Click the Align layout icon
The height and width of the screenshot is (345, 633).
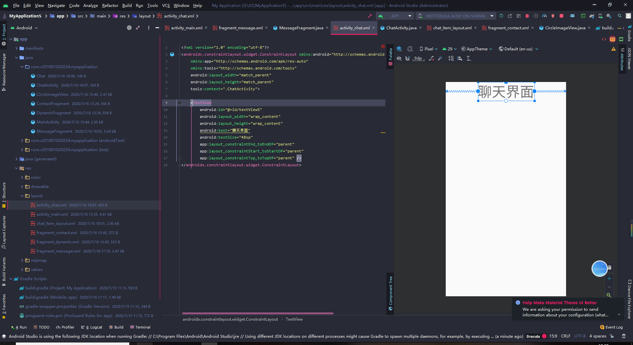click(460, 58)
